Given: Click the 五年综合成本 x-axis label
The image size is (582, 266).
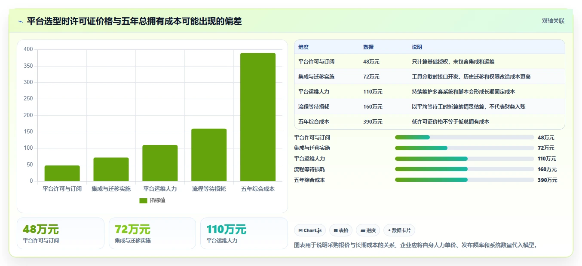Looking at the screenshot, I should coord(258,189).
